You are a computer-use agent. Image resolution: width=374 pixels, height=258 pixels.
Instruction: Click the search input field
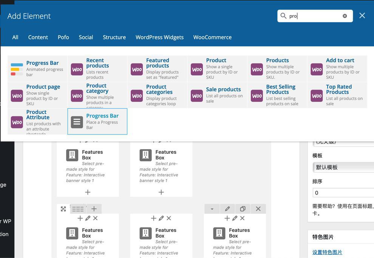pyautogui.click(x=315, y=16)
